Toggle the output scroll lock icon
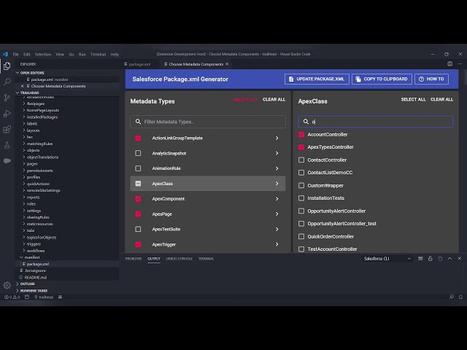467x350 pixels. point(430,259)
